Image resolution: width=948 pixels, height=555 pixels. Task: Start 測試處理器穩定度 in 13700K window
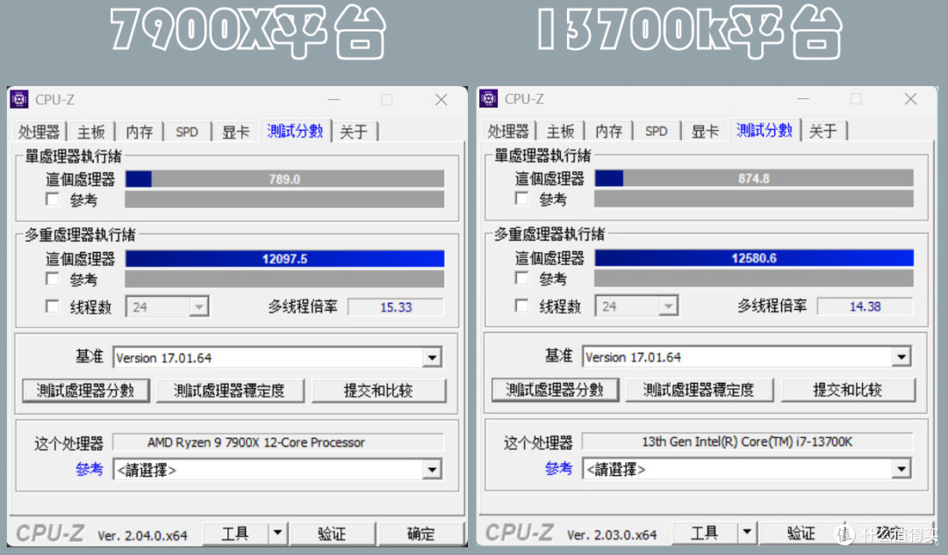(x=699, y=390)
